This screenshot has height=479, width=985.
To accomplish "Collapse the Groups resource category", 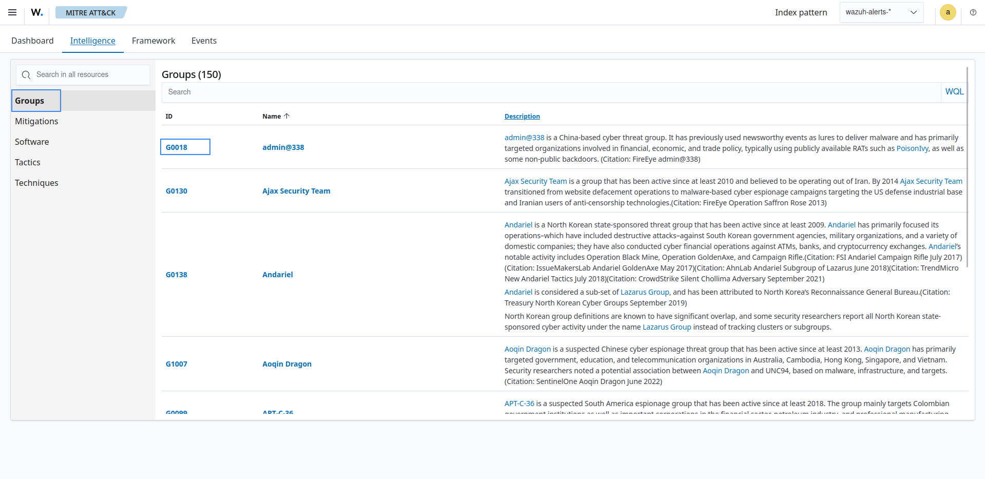I will [x=29, y=101].
